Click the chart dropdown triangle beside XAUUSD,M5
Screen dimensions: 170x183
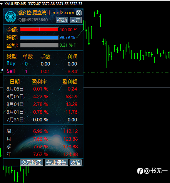coord(2,4)
